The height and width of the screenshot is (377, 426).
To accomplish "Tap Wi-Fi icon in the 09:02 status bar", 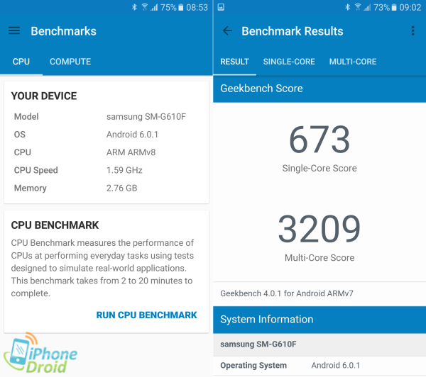I will click(358, 7).
